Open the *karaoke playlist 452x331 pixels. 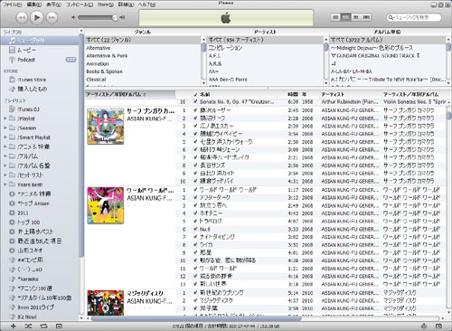pos(40,279)
